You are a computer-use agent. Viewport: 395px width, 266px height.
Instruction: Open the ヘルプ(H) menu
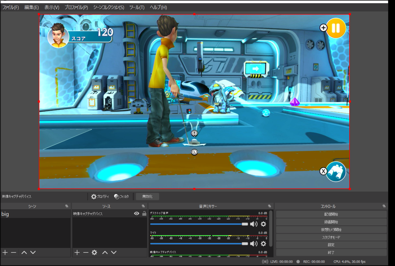pos(158,7)
